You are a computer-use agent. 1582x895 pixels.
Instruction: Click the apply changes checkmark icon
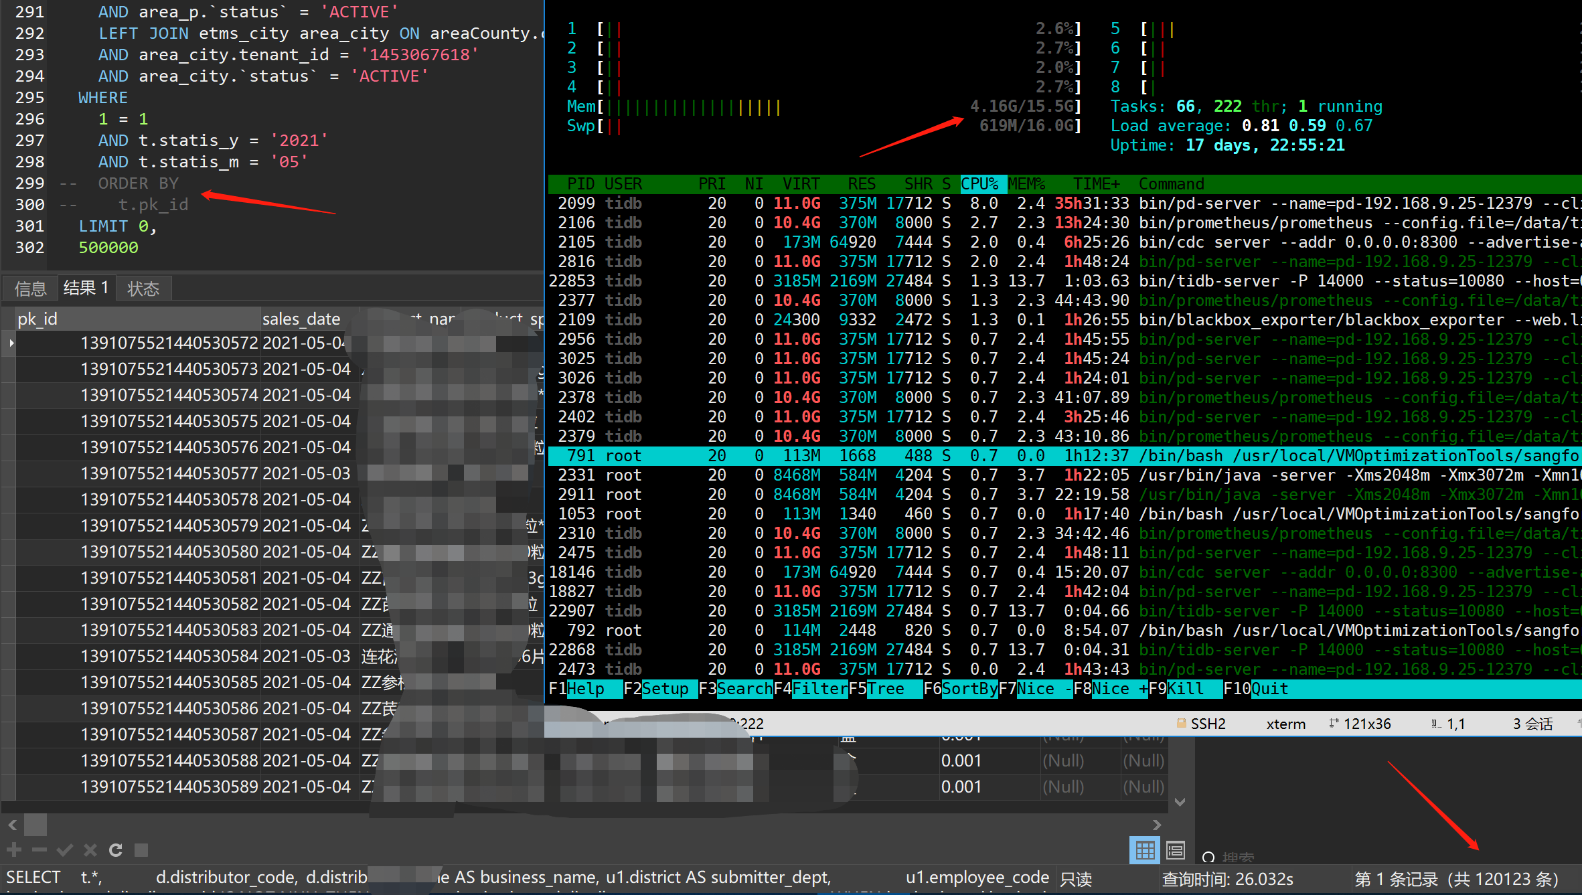[65, 849]
